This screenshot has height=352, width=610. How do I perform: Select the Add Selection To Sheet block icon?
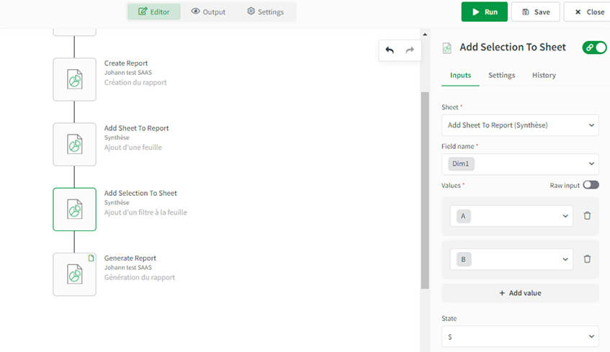[x=74, y=209]
